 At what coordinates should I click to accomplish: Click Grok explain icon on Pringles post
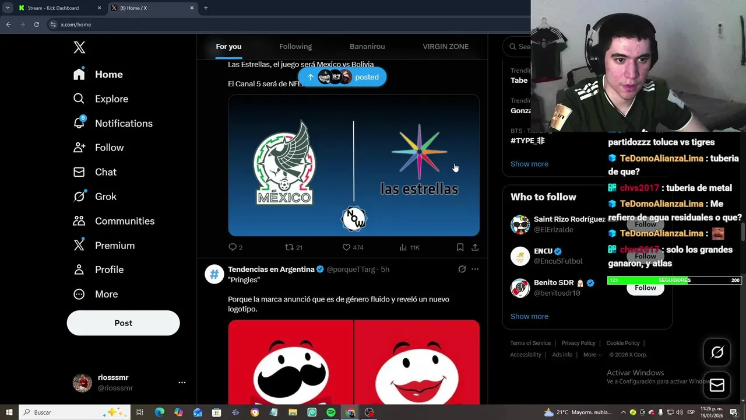462,269
